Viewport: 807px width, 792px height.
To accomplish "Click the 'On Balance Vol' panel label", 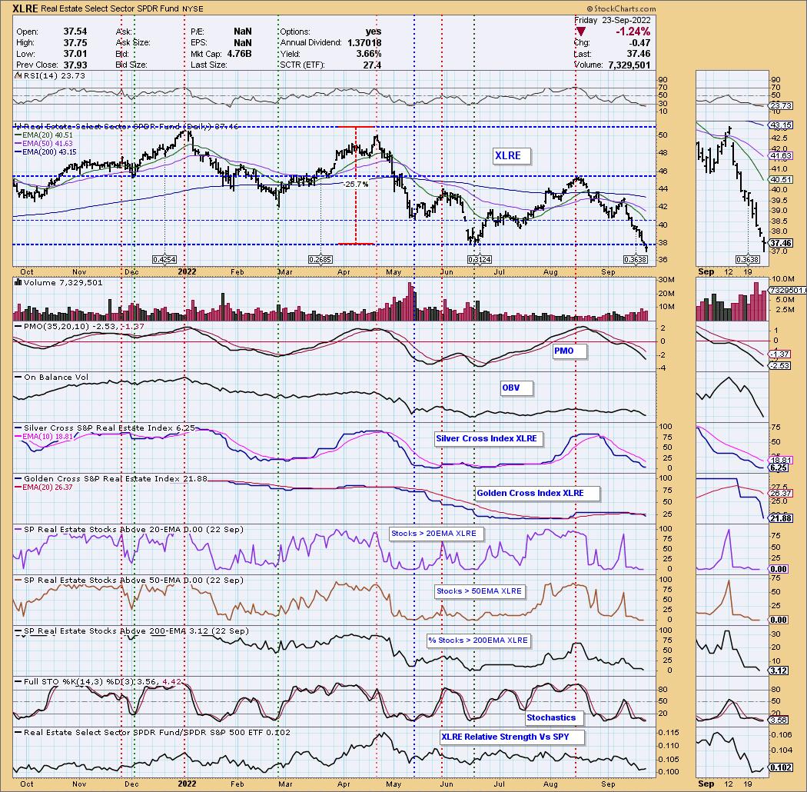I will (56, 377).
